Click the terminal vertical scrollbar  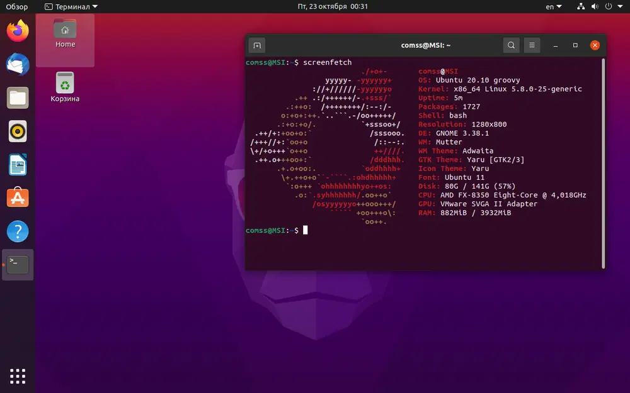coord(603,163)
